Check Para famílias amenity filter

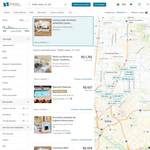28,134
